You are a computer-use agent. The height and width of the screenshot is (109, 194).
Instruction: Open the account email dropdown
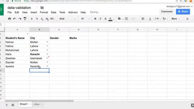[x=192, y=6]
